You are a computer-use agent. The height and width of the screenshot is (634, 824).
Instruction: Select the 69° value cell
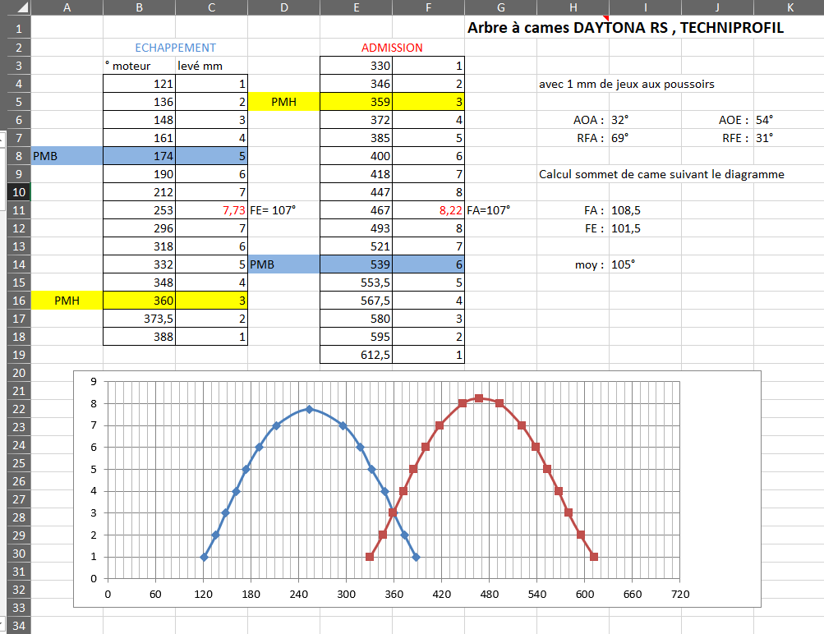point(646,138)
